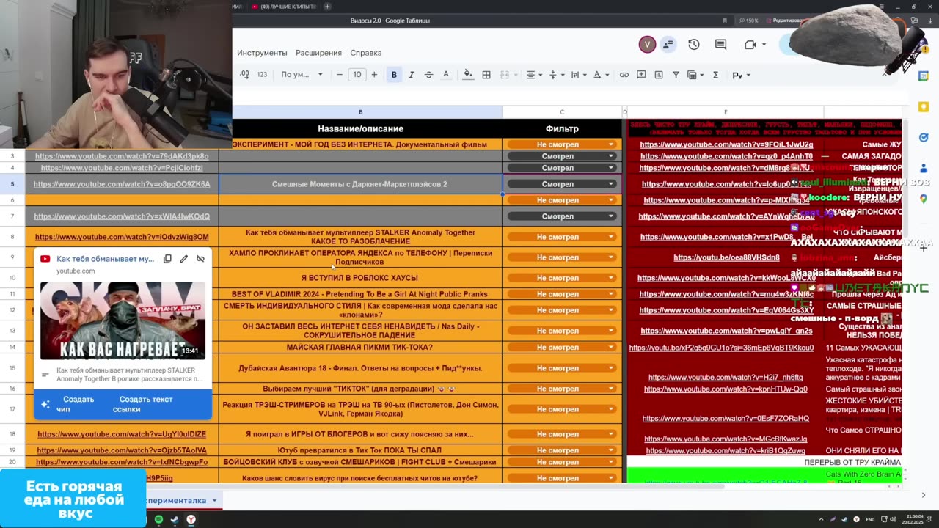This screenshot has width=939, height=528.
Task: Open the input tools Ру dropdown
Action: (740, 75)
